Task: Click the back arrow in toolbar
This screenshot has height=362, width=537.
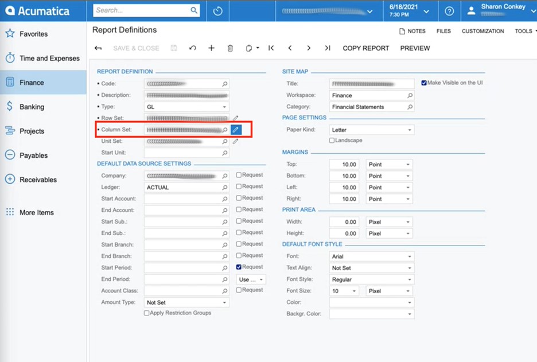Action: click(98, 48)
